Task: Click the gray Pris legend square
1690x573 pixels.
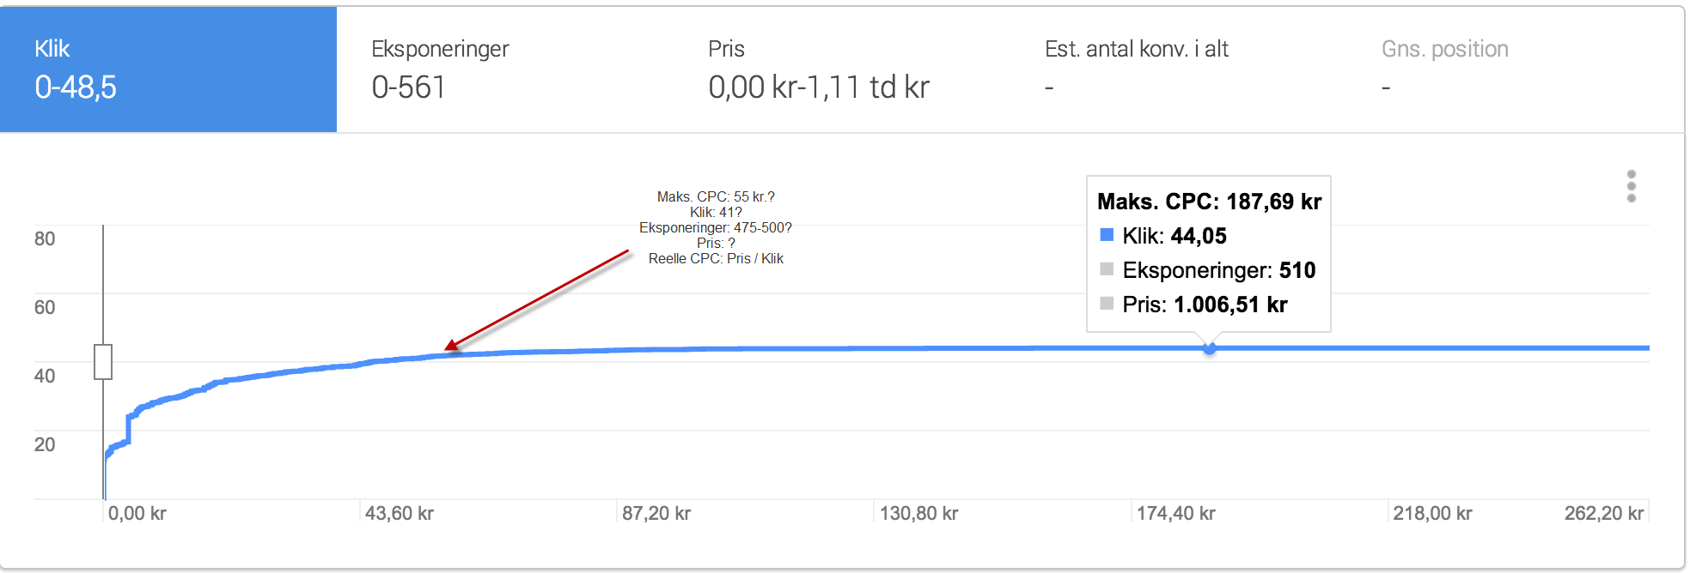Action: click(1107, 304)
